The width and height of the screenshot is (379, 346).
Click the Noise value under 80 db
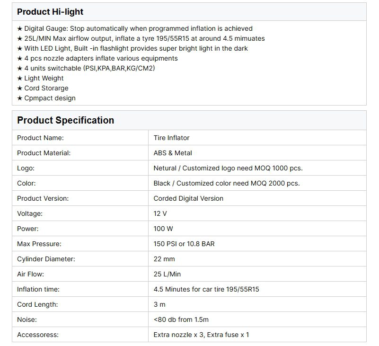[x=181, y=319]
